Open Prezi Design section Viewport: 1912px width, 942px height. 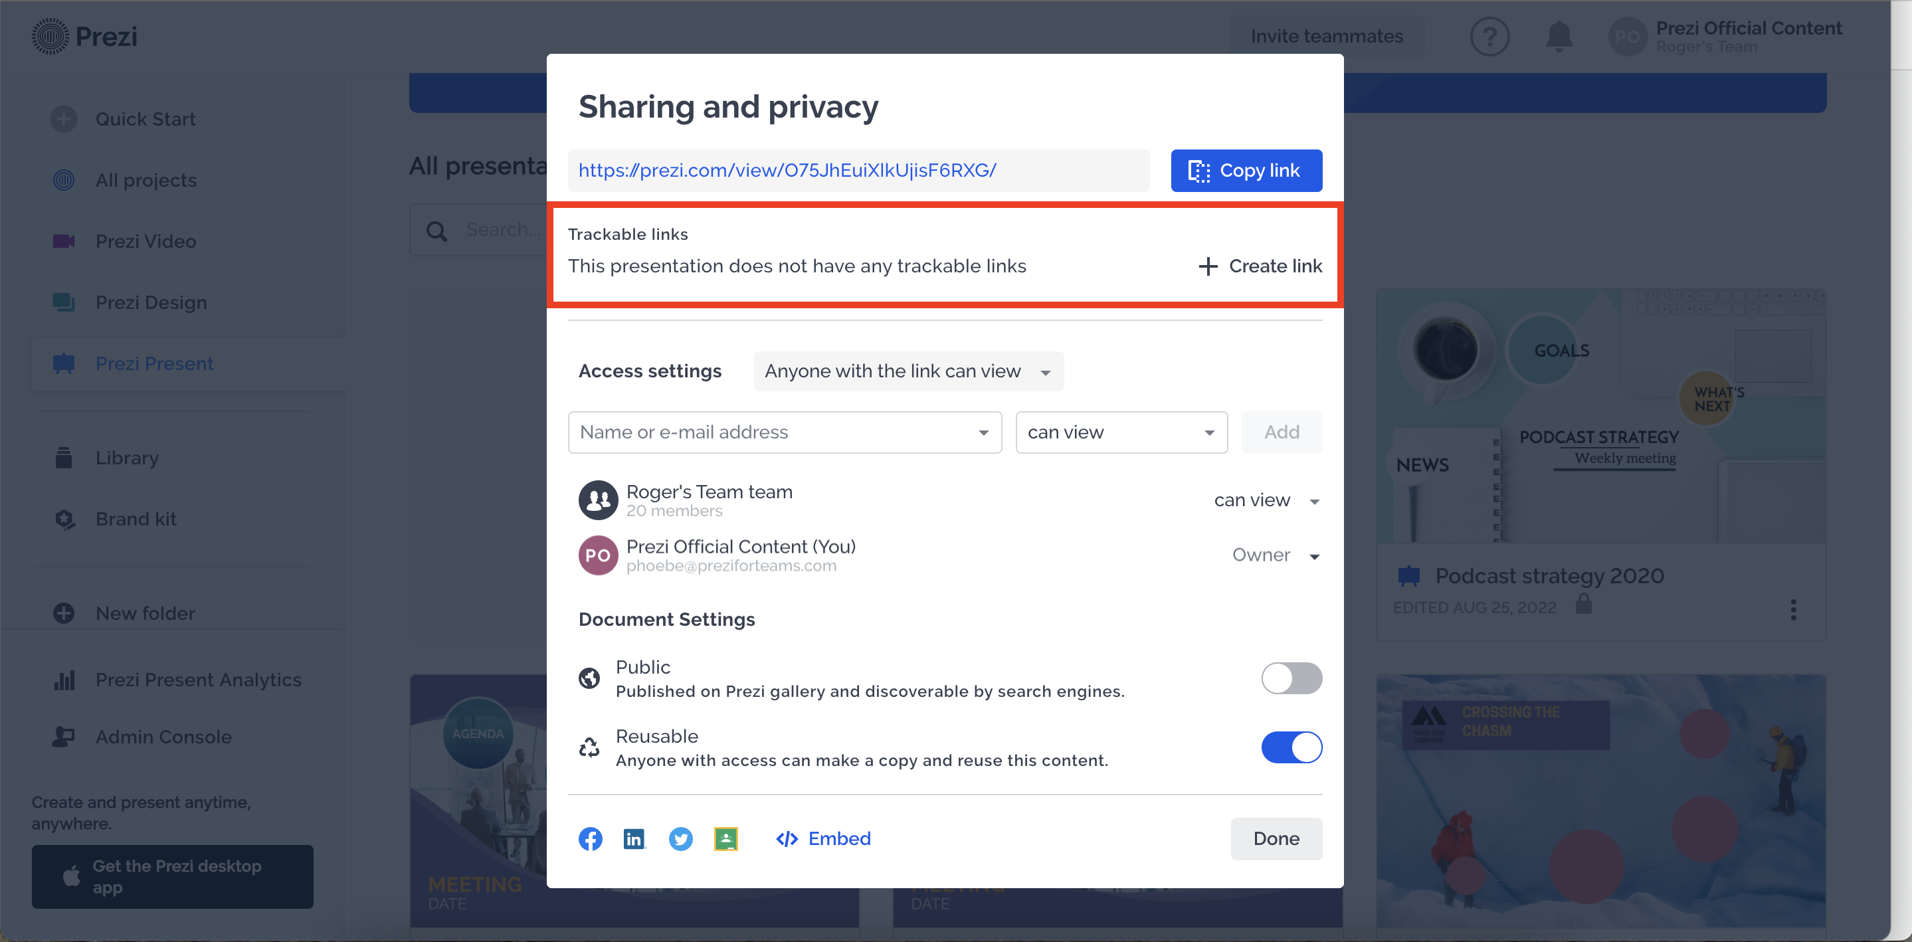pos(151,302)
